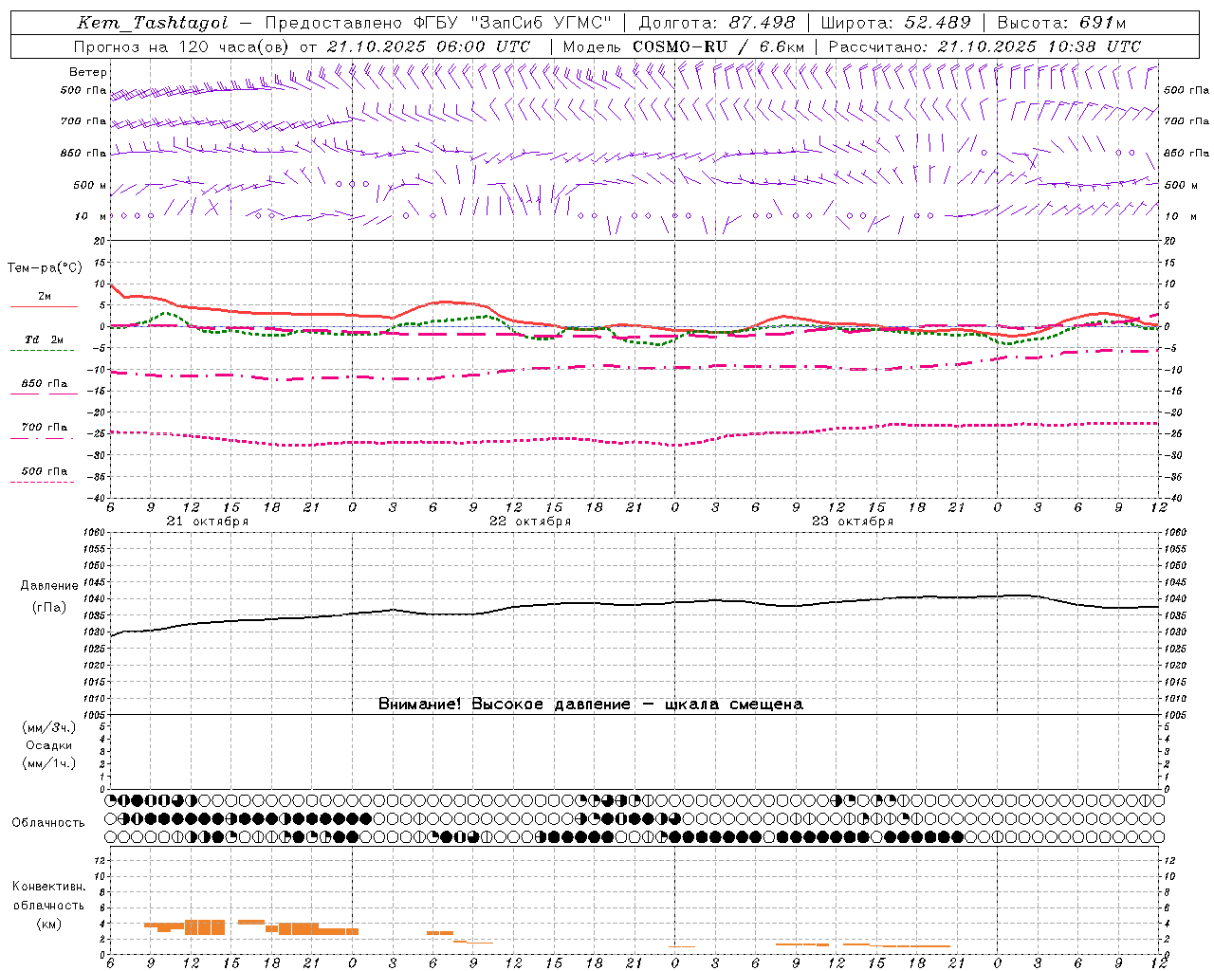This screenshot has width=1214, height=971.
Task: Click the 700 гПа temperature legend entry
Action: pos(45,428)
